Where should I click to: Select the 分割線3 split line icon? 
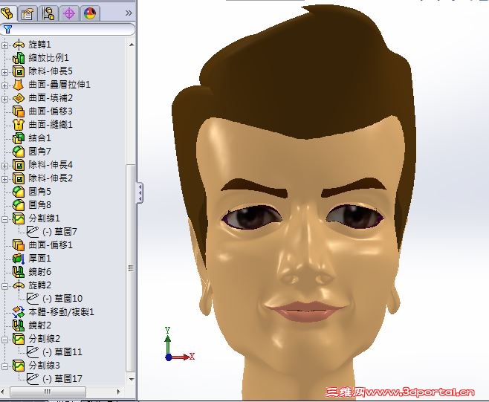pyautogui.click(x=19, y=366)
